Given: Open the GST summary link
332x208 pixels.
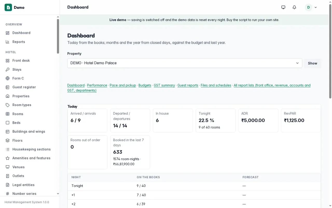Looking at the screenshot, I should (x=164, y=85).
